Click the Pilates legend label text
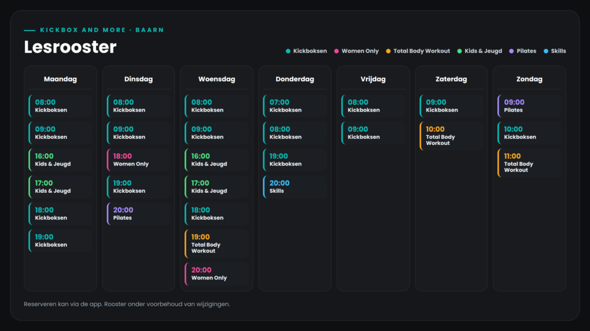 pyautogui.click(x=527, y=51)
